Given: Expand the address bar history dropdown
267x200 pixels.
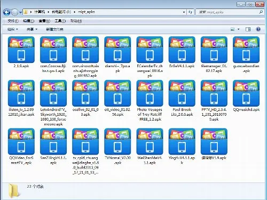Looking at the screenshot, I should (184, 12).
